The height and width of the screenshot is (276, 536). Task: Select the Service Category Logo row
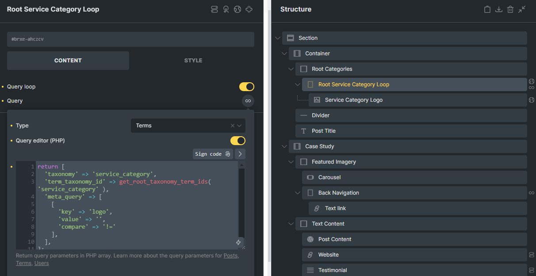click(418, 100)
